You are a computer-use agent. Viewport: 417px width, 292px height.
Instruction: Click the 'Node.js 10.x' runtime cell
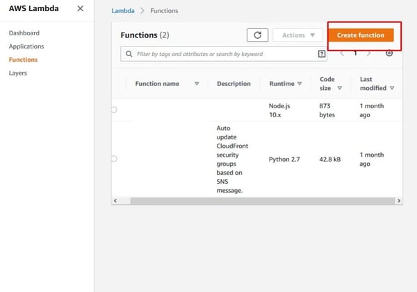(279, 110)
